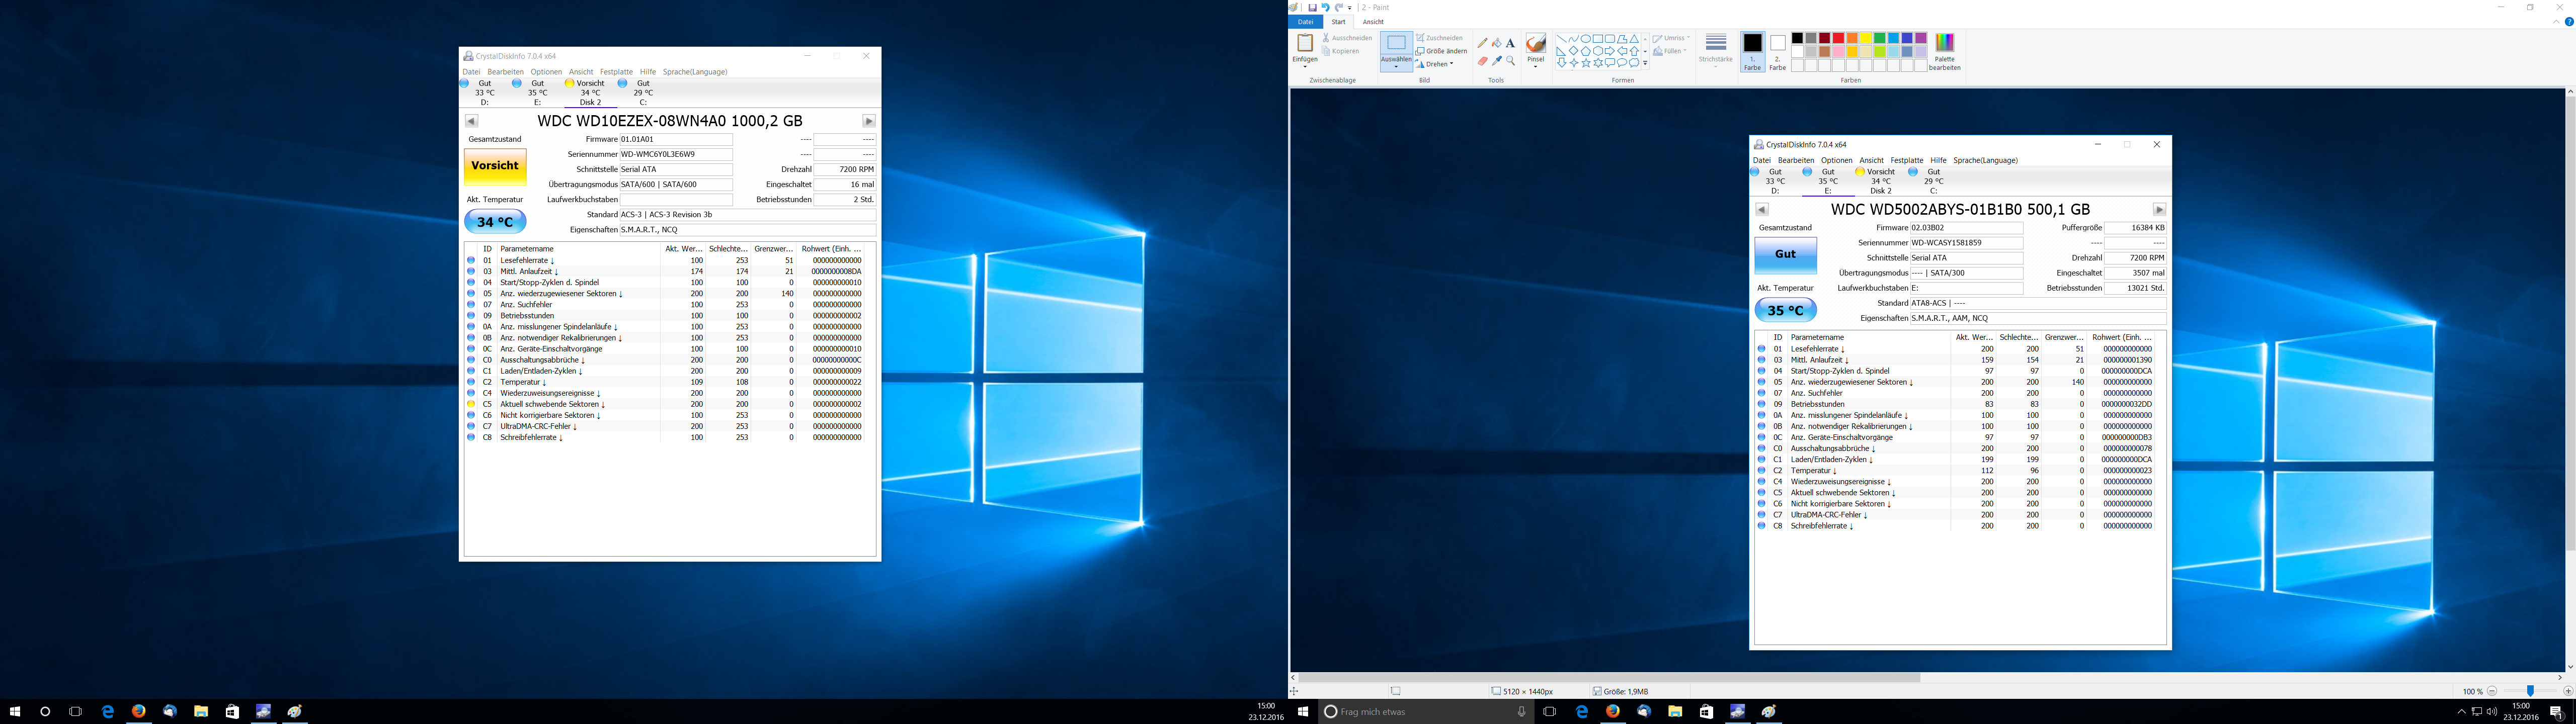The width and height of the screenshot is (2576, 724).
Task: Click the Magnifier zoom tool
Action: pyautogui.click(x=1511, y=61)
